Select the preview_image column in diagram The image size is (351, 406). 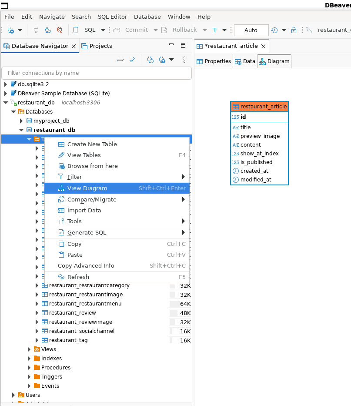click(x=259, y=136)
